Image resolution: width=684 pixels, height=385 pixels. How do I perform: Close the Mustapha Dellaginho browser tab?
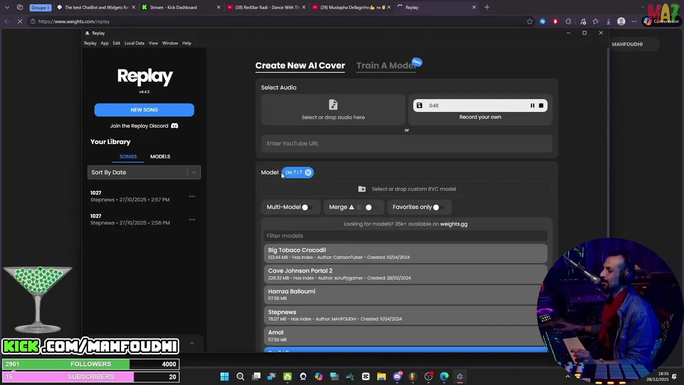tap(389, 7)
